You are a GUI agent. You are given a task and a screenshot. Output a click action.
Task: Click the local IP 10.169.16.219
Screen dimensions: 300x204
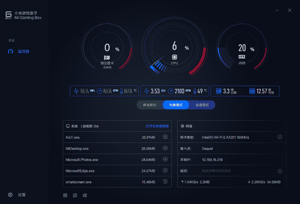[212, 160]
